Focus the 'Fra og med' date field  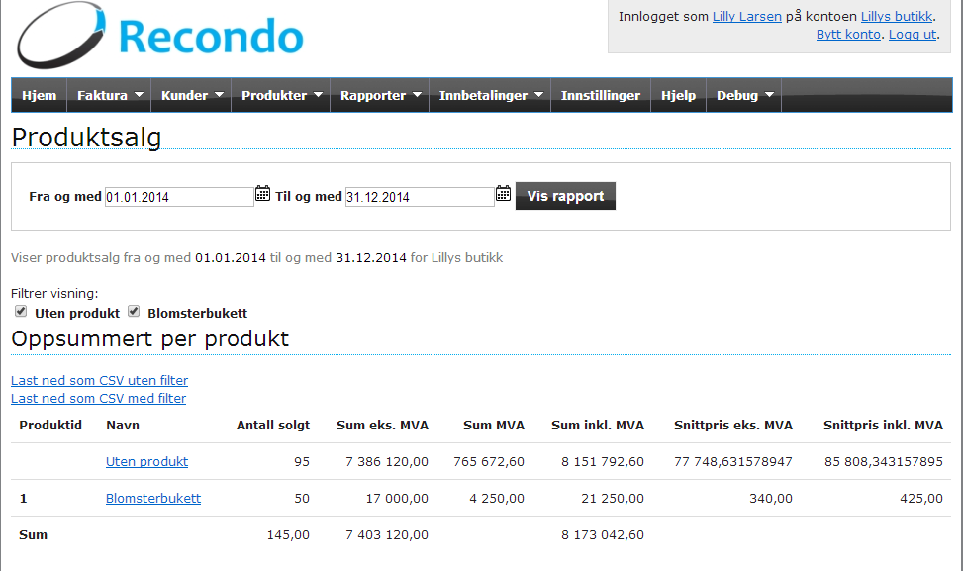click(179, 197)
